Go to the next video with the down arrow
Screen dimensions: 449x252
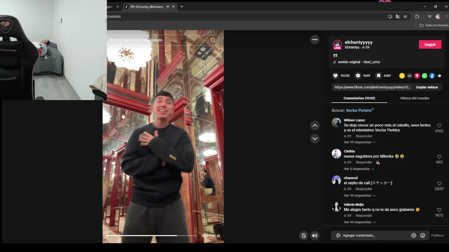(x=315, y=139)
